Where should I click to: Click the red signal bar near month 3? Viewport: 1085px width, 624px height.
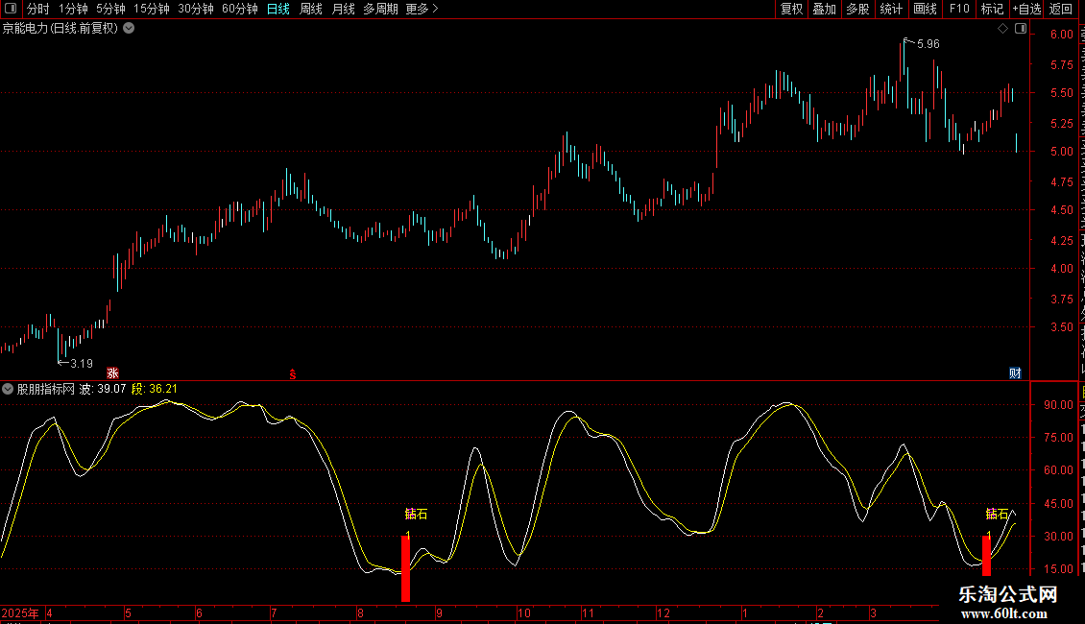[987, 556]
